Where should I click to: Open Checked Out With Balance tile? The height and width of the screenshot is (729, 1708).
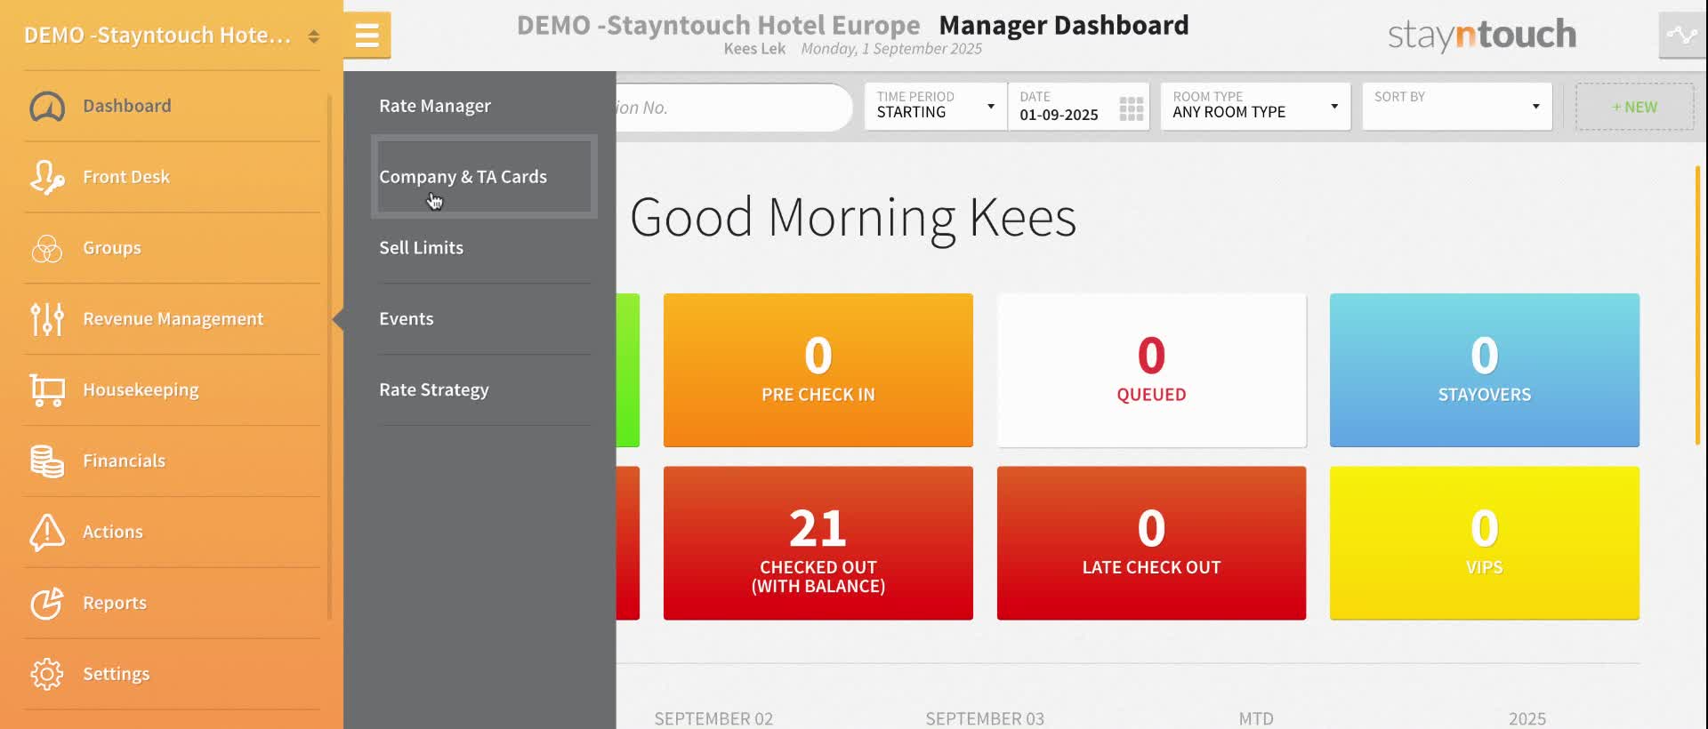818,543
